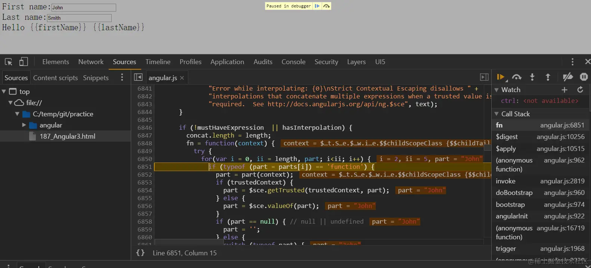
Task: Toggle breakpoint on line 6846
Action: [145, 127]
